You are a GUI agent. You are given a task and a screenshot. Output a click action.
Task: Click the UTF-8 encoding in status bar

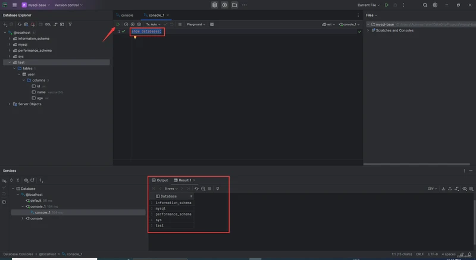[x=433, y=254]
